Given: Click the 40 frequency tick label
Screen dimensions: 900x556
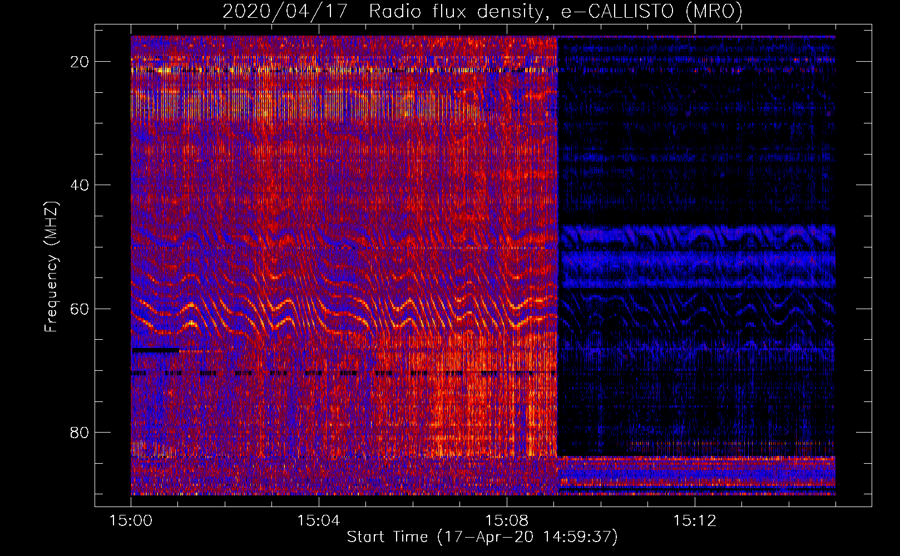Looking at the screenshot, I should (80, 185).
